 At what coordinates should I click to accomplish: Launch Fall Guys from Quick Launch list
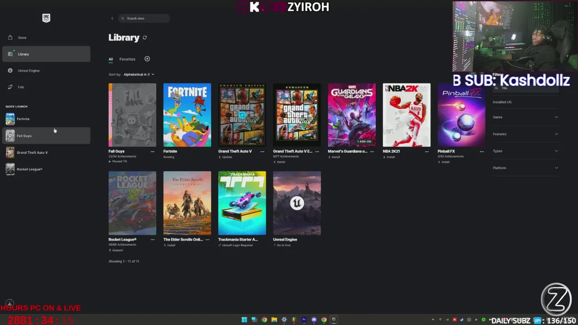[x=46, y=136]
